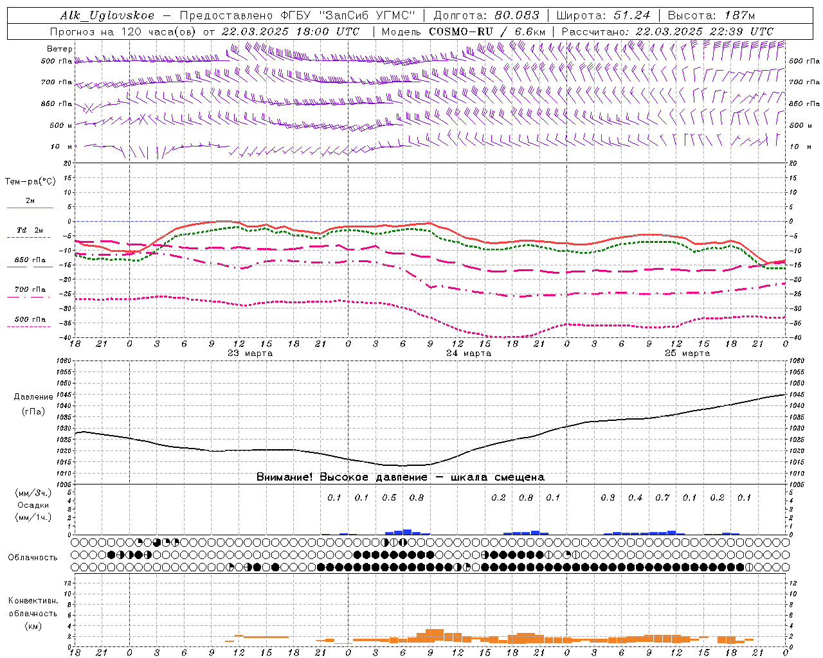
Task: Click the (мм/3ч.) units label
Action: click(33, 493)
